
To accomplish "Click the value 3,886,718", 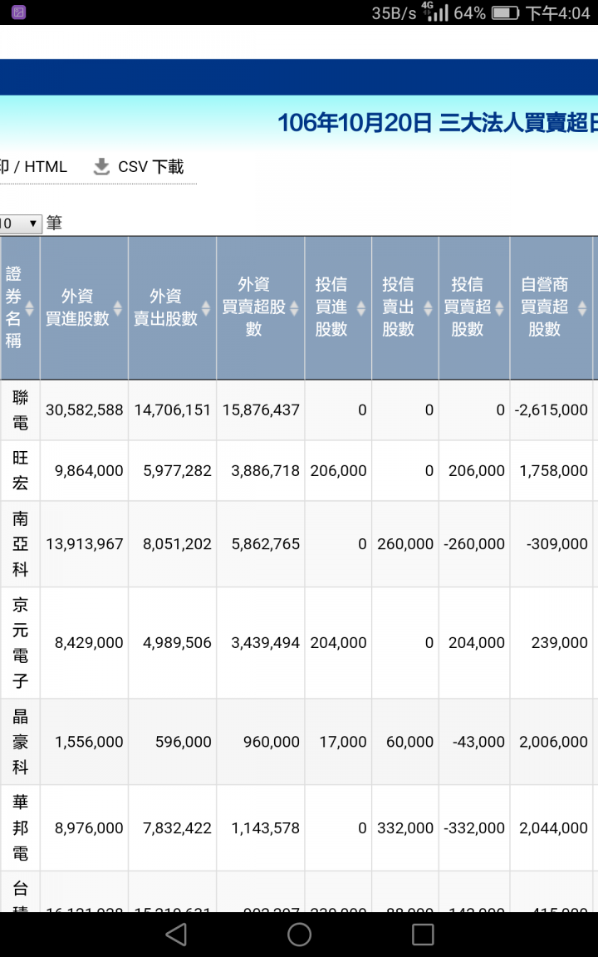I will (266, 470).
